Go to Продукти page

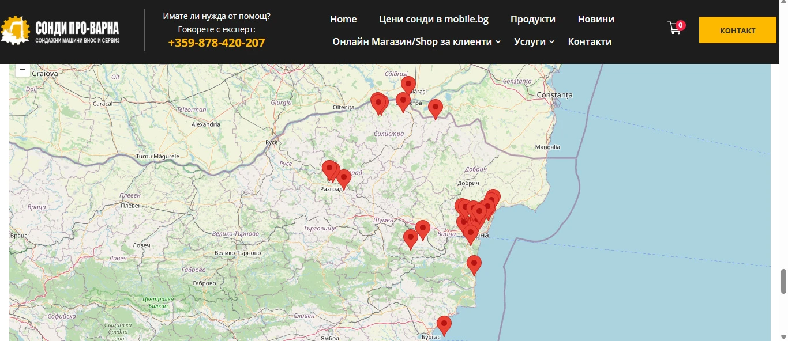pos(532,19)
